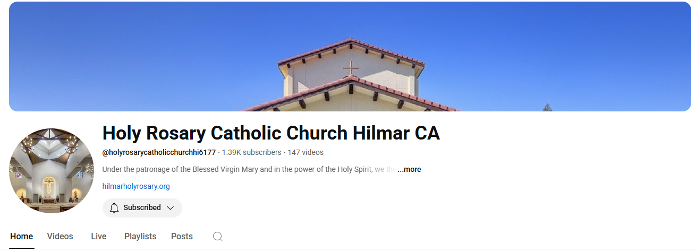Open the Posts tab
The height and width of the screenshot is (252, 696).
[182, 237]
